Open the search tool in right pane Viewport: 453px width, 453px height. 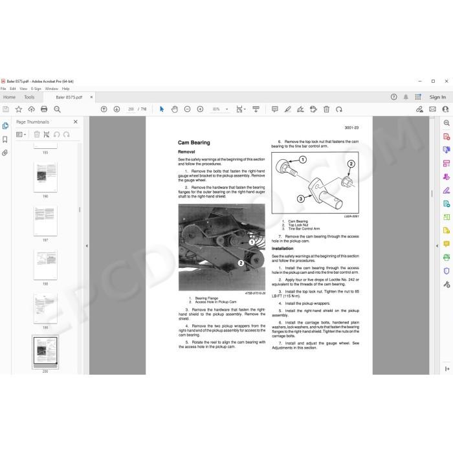click(x=447, y=123)
